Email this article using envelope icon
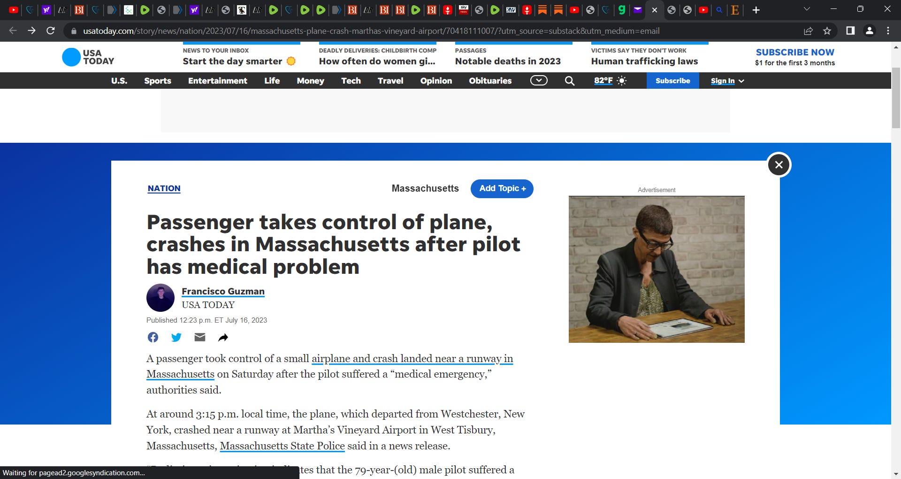 pos(200,337)
